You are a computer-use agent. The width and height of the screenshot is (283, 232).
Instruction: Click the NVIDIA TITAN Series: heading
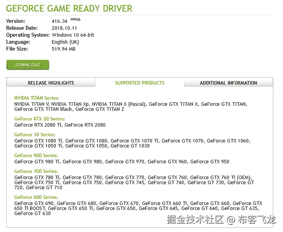coord(37,98)
